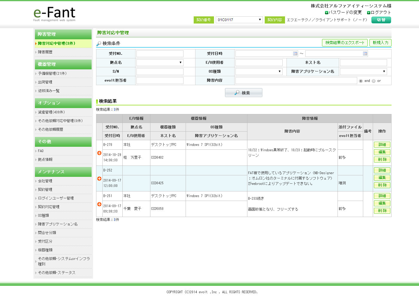
Task: Focus the E/U使用者 input field
Action: [x=259, y=63]
